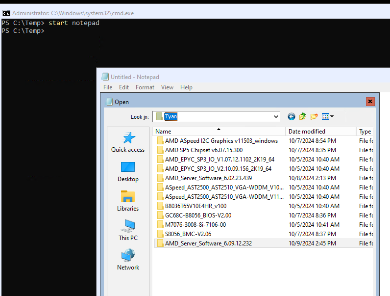Select AMD ASpeed I2C Graphics v11503_windows folder
Viewport: 390px width, 296px height.
[221, 141]
